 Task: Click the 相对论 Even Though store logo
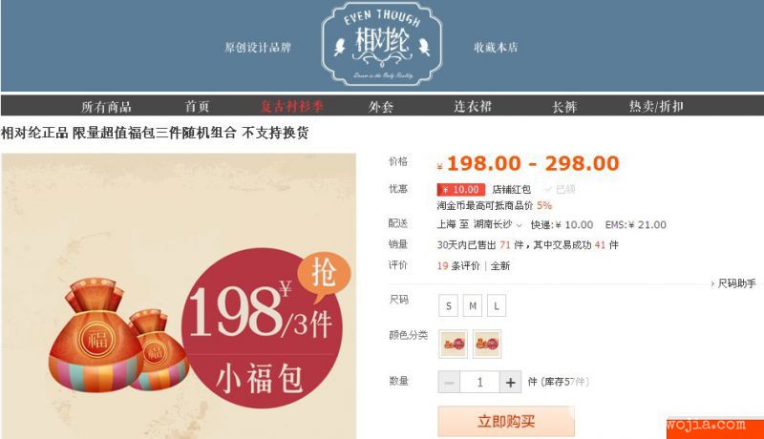click(382, 44)
